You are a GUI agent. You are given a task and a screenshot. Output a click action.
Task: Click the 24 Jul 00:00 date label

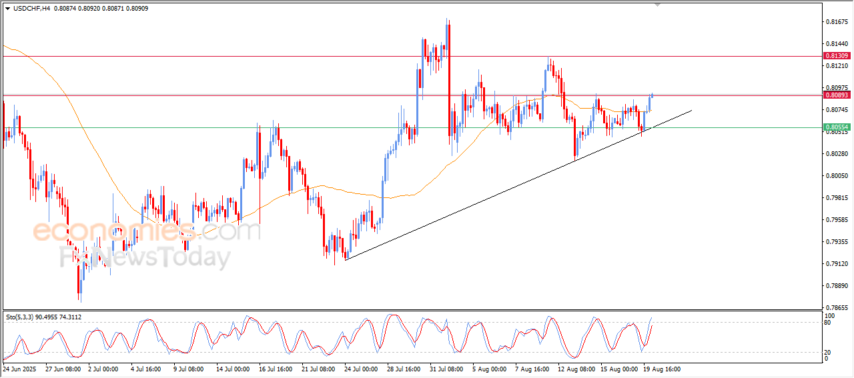point(362,368)
